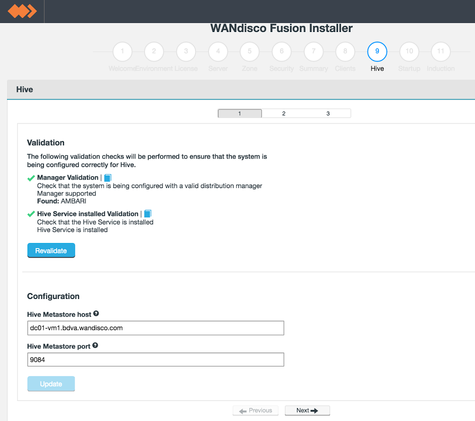Go to installer step 6 Security
This screenshot has height=421, width=475.
(x=281, y=51)
